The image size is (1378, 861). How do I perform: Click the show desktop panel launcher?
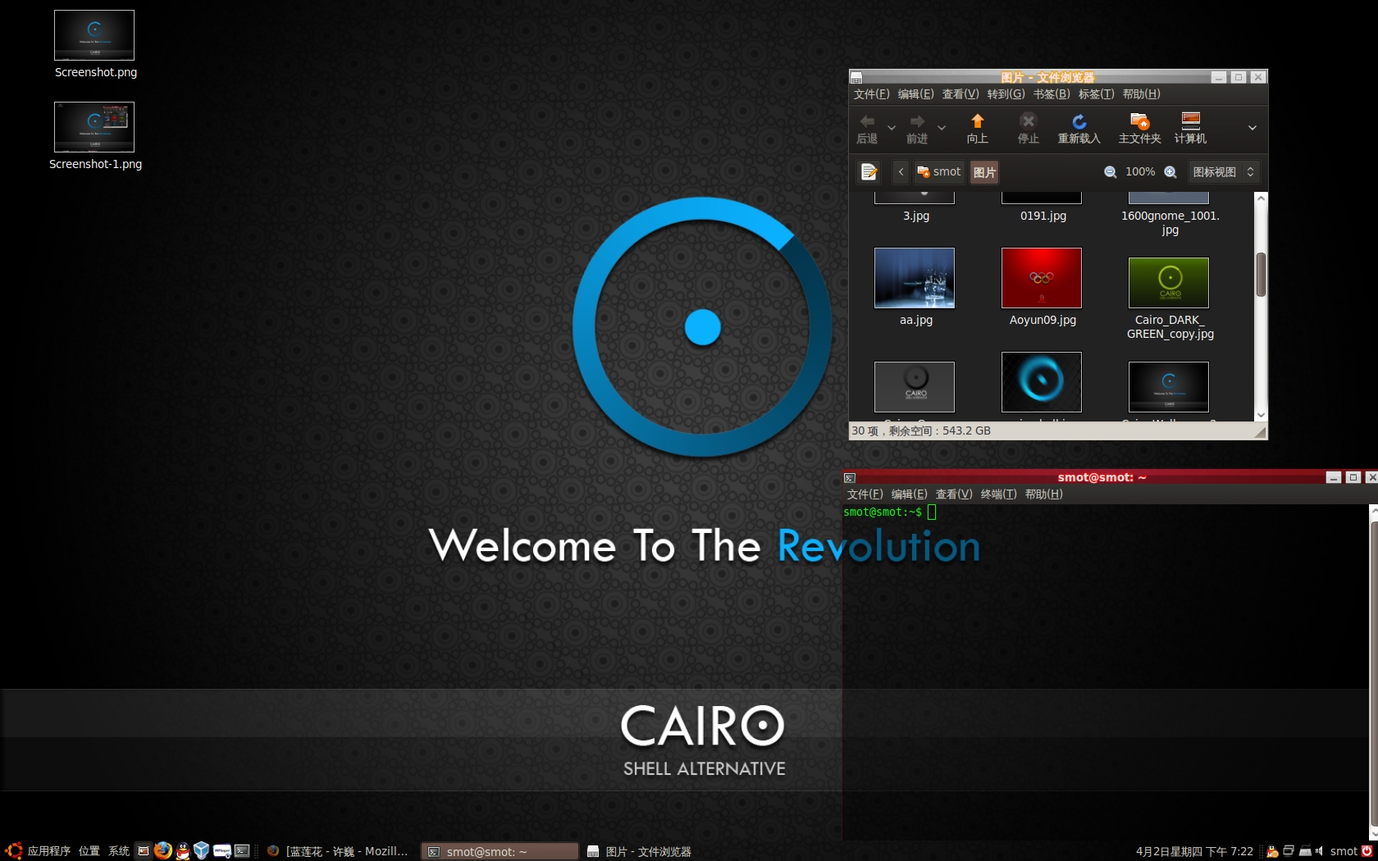tap(144, 851)
